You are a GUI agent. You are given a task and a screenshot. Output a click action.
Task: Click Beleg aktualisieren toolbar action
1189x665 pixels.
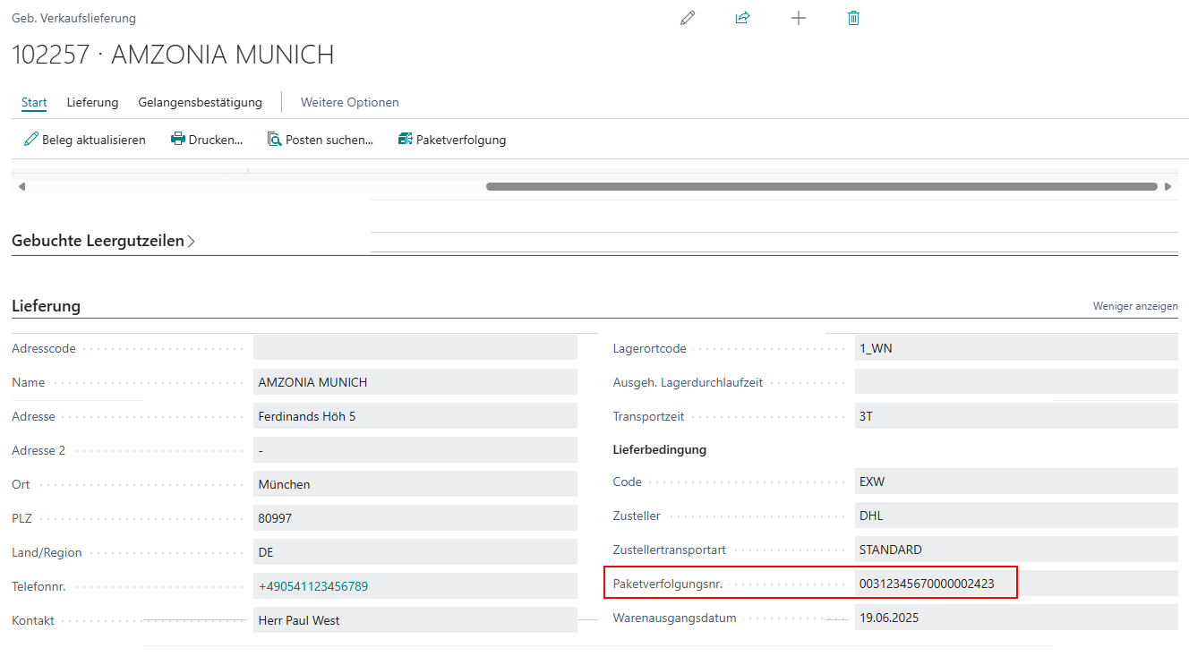[x=85, y=140]
